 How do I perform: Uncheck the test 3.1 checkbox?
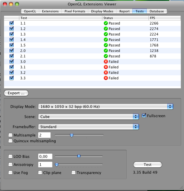(12, 67)
